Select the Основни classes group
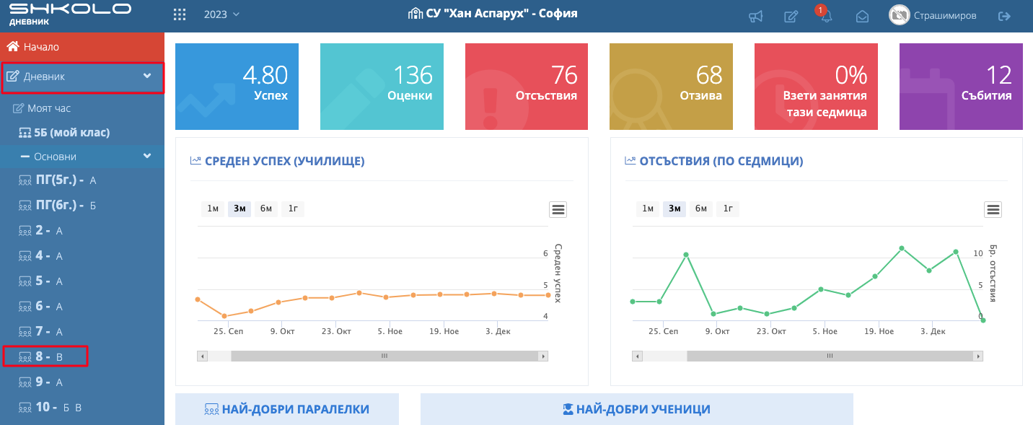Viewport: 1033px width, 425px height. point(82,157)
